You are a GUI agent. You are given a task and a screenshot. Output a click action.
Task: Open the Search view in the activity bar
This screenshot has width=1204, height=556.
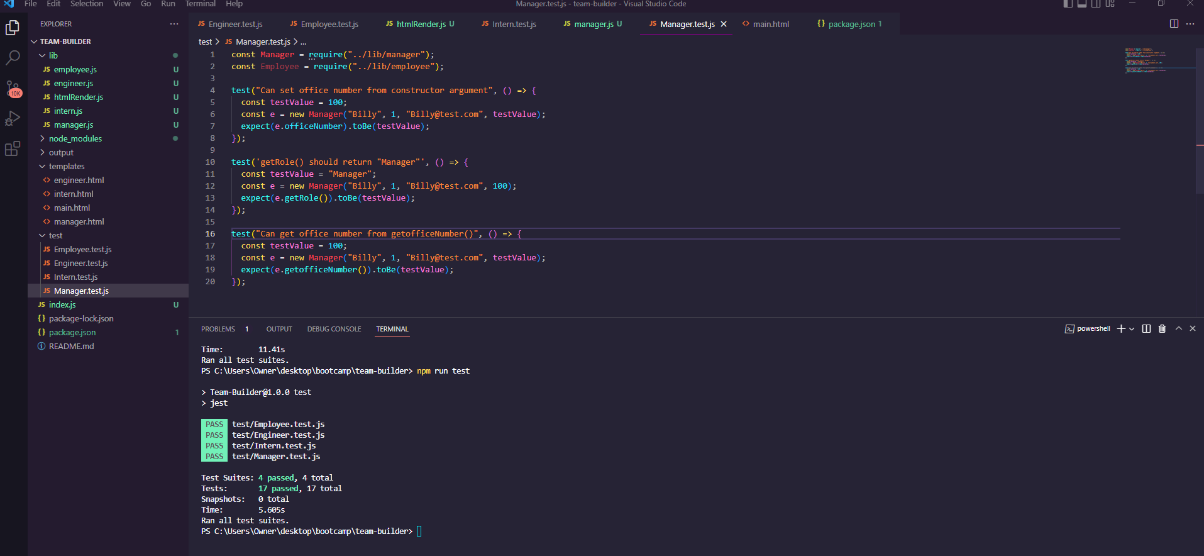tap(13, 58)
